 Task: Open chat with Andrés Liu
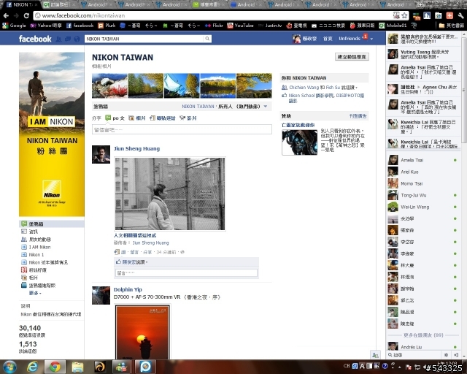[423, 347]
